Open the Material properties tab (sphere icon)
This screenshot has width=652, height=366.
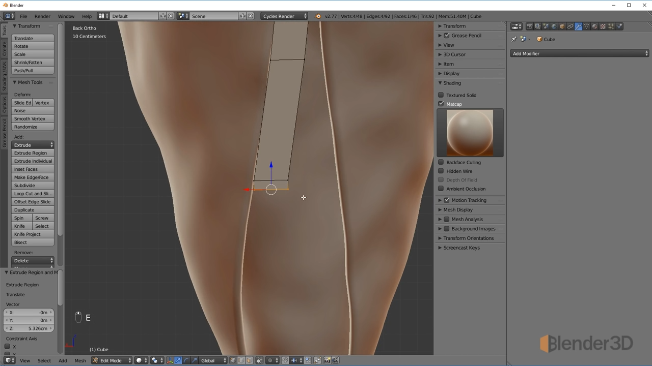pyautogui.click(x=595, y=26)
